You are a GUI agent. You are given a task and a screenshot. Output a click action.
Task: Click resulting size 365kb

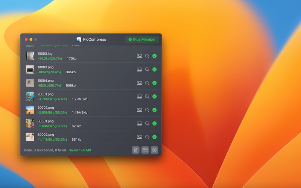71,72
